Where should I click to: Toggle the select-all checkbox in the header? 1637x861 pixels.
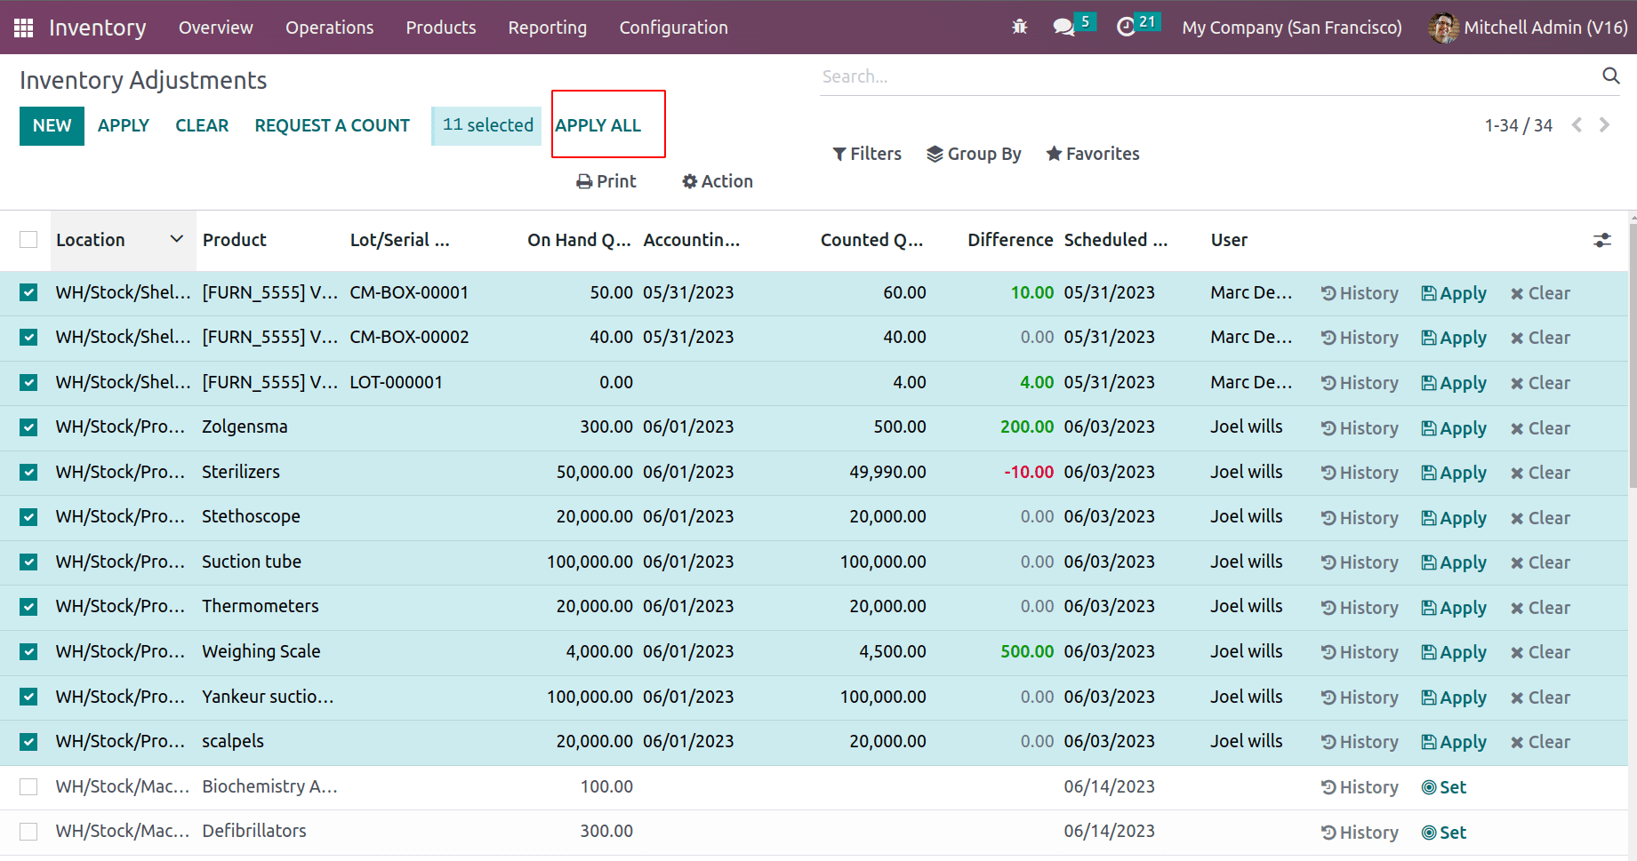pos(28,239)
